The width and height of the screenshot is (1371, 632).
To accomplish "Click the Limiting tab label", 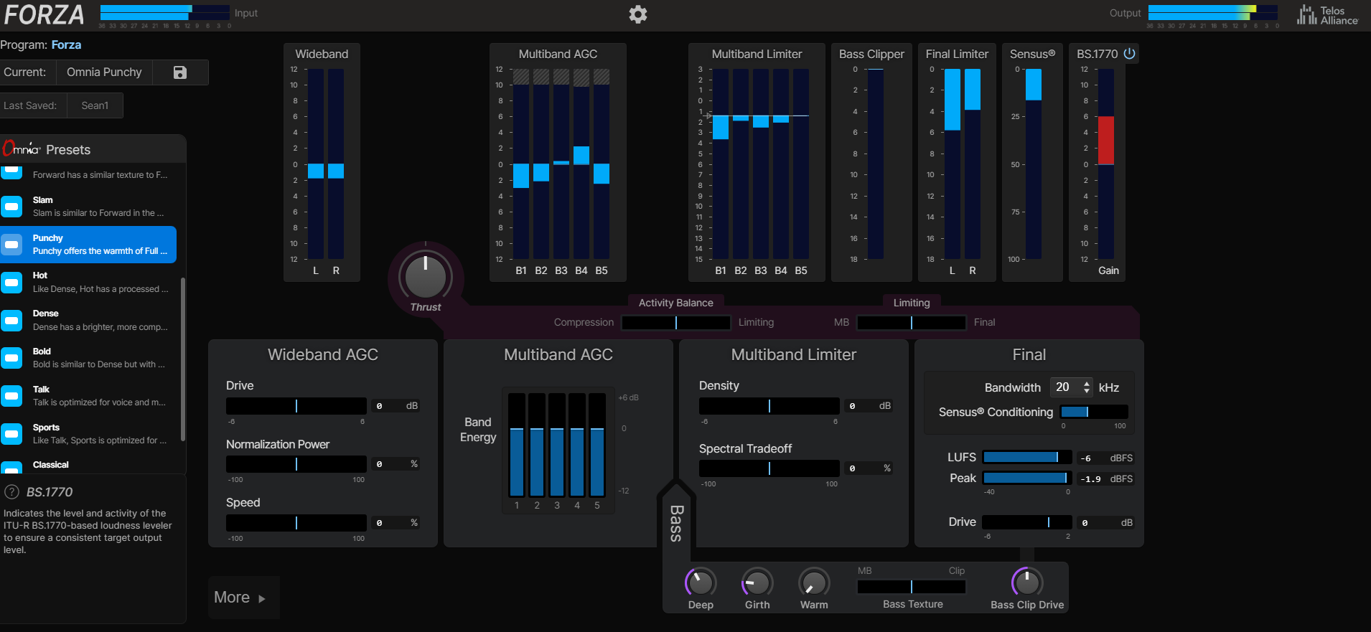I will (x=912, y=303).
